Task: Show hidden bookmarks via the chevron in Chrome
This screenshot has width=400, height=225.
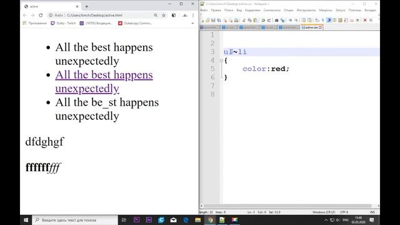Action: coord(192,23)
